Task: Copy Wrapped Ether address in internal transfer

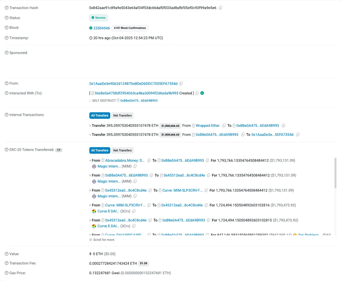Action: click(x=224, y=125)
